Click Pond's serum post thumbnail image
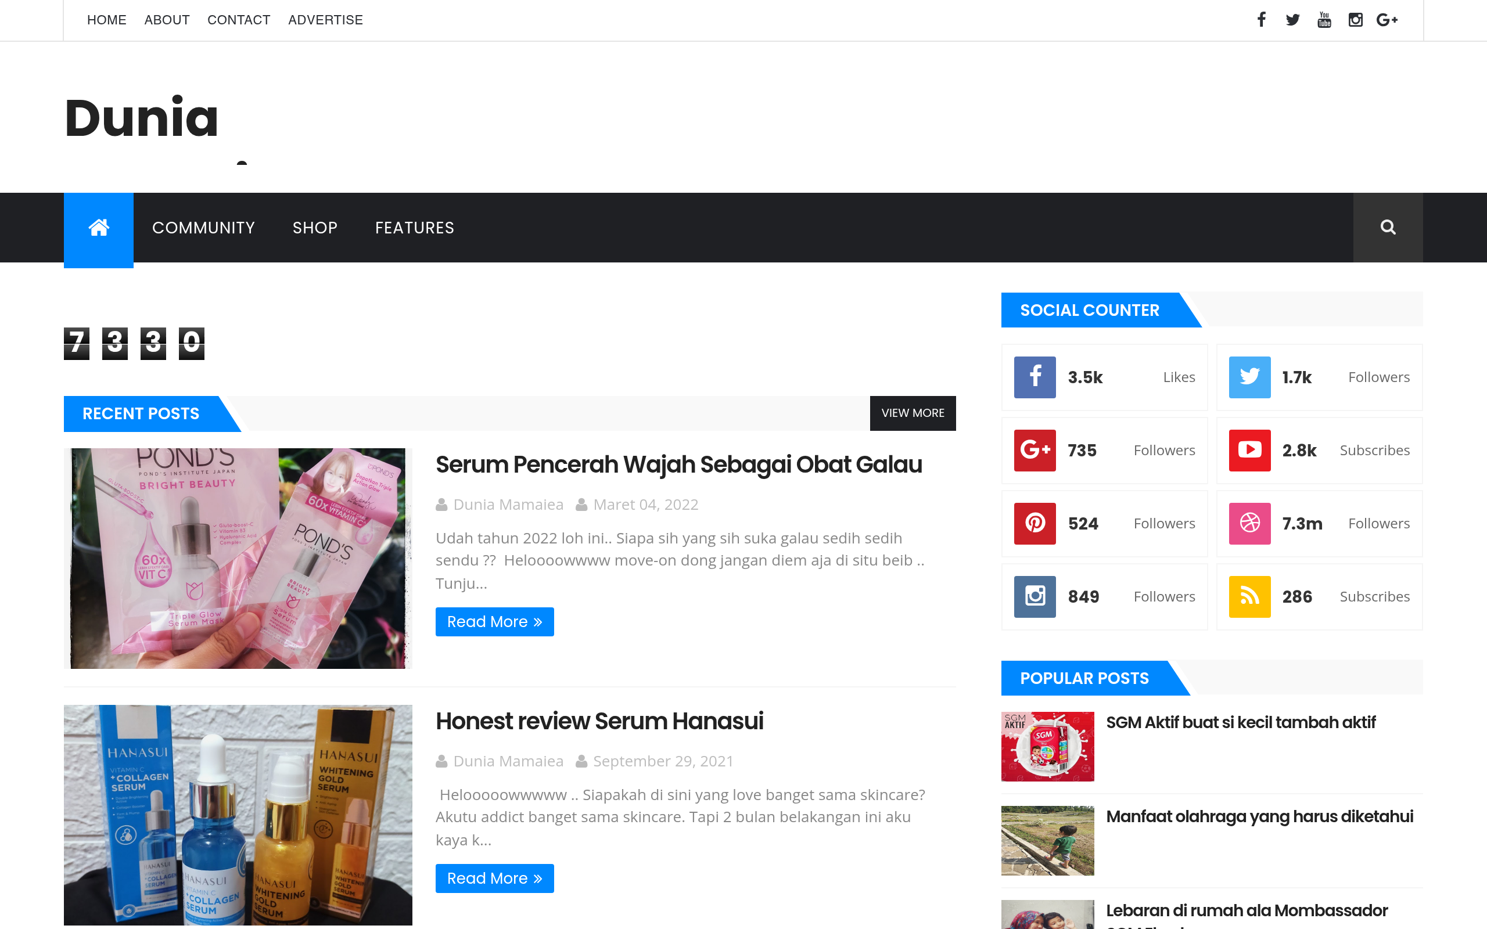This screenshot has height=929, width=1487. click(x=238, y=558)
